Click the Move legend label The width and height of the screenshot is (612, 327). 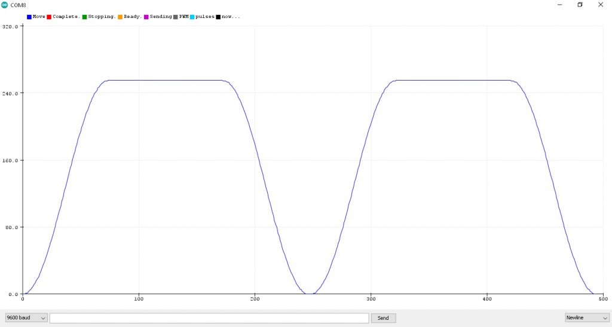pyautogui.click(x=39, y=17)
